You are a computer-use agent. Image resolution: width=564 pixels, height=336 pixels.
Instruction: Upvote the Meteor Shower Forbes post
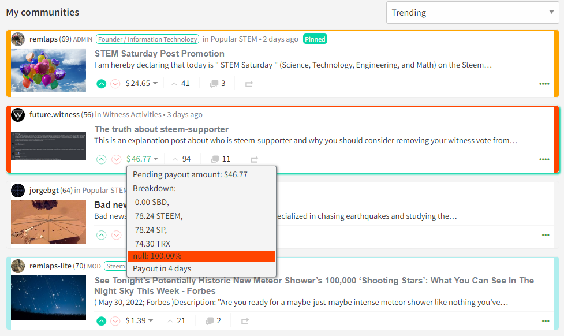pos(102,321)
